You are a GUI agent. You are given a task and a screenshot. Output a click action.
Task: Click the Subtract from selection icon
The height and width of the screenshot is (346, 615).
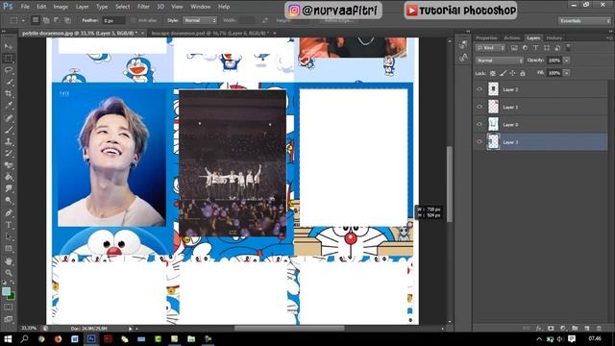pyautogui.click(x=57, y=20)
